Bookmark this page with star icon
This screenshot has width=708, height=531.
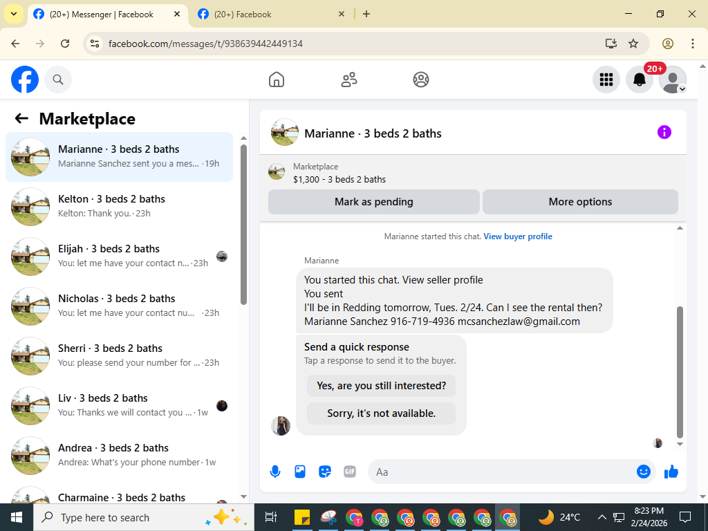coord(633,44)
